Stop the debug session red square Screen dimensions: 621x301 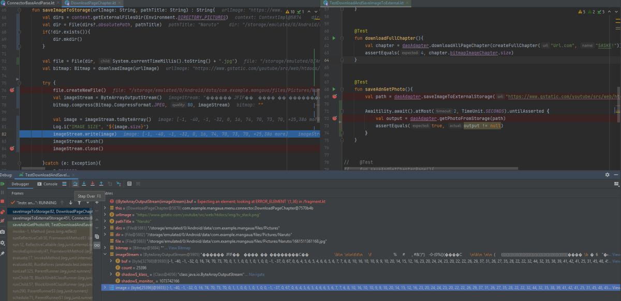3,201
